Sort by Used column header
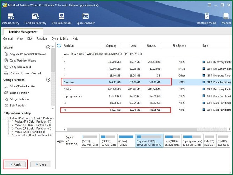The image size is (233, 175). pos(131,46)
